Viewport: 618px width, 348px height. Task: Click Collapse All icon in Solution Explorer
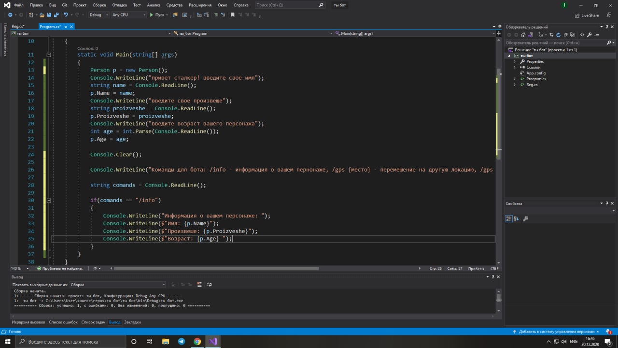[565, 35]
